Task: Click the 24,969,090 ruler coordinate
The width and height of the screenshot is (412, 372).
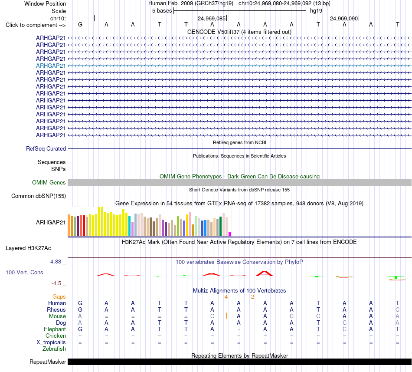Action: (x=343, y=18)
